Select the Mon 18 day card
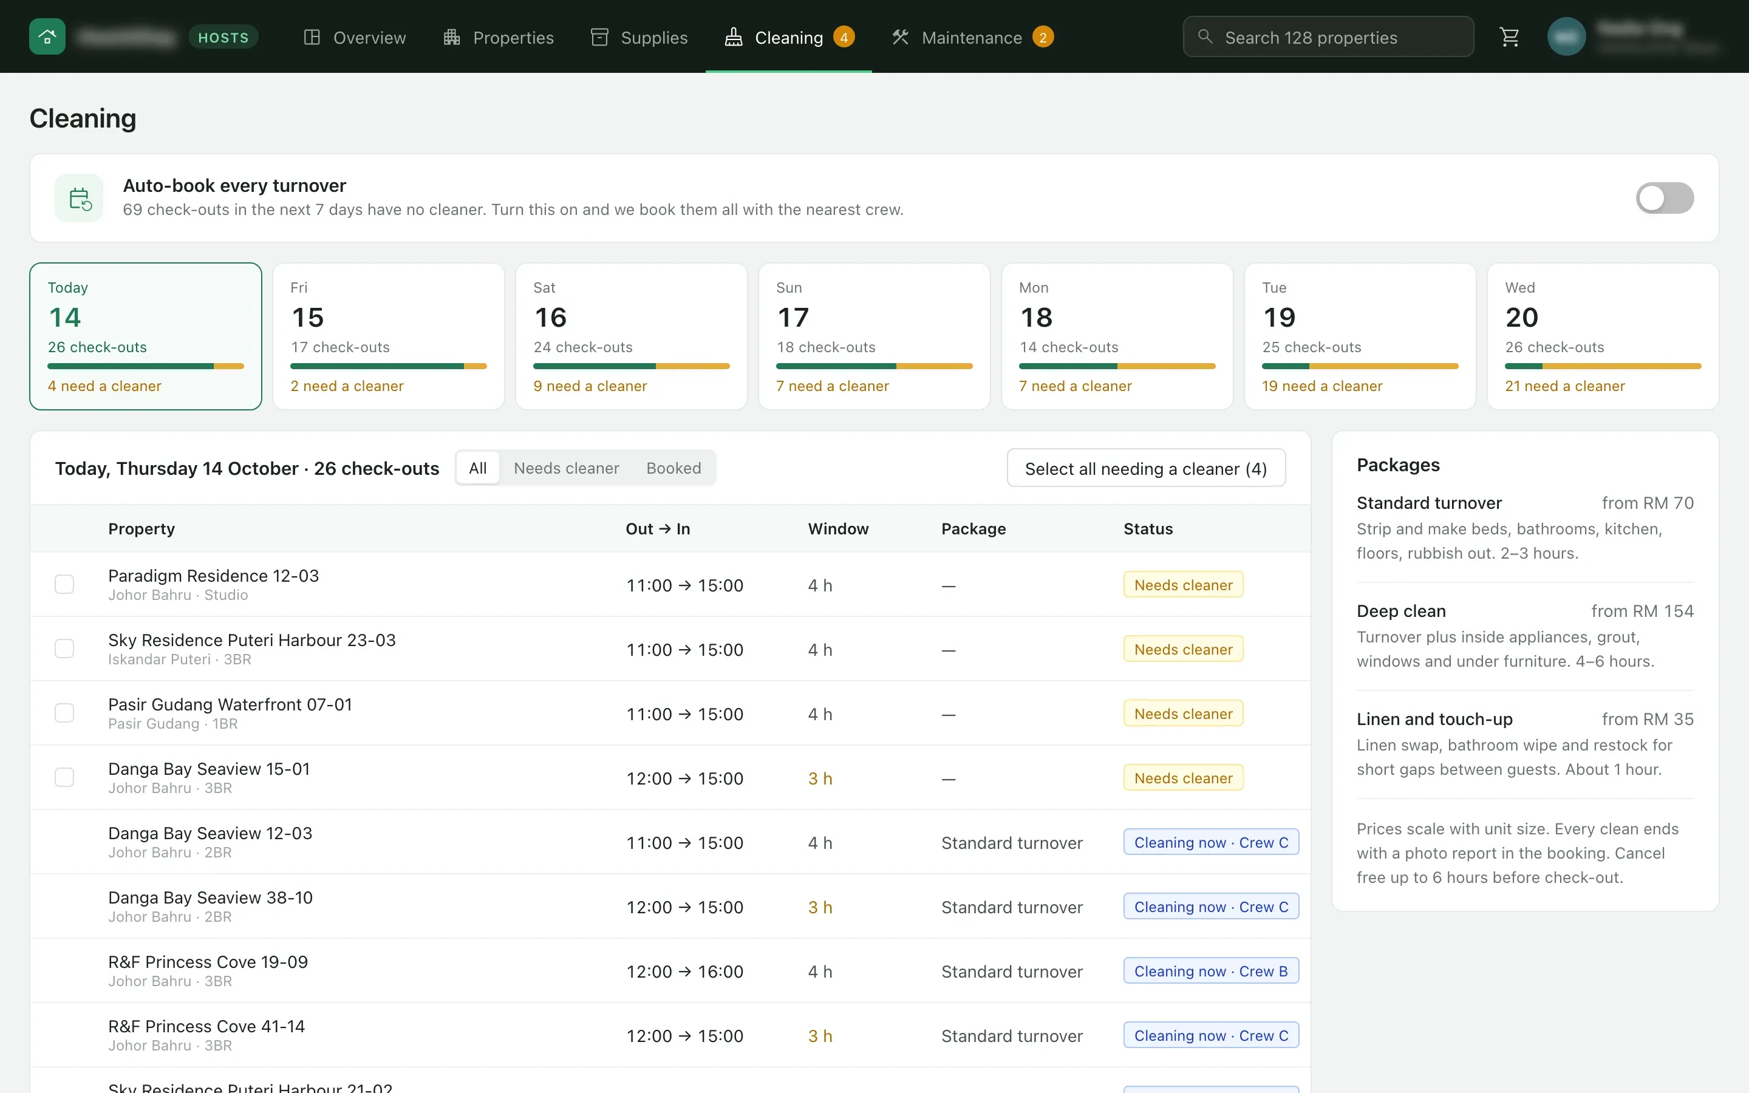The width and height of the screenshot is (1749, 1093). (1117, 336)
